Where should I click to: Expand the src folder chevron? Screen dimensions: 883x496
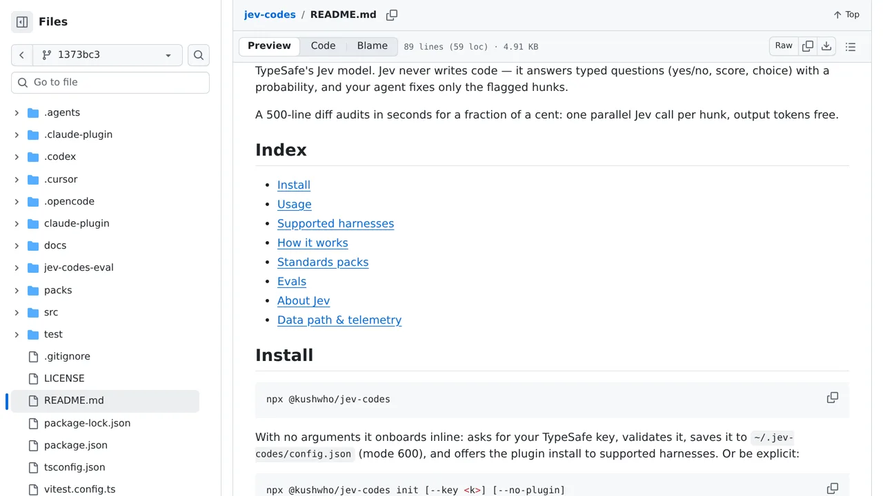tap(17, 313)
